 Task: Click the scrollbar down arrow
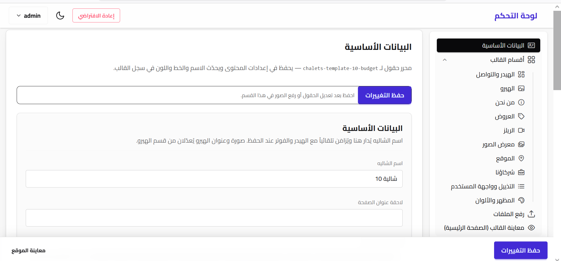point(557,259)
